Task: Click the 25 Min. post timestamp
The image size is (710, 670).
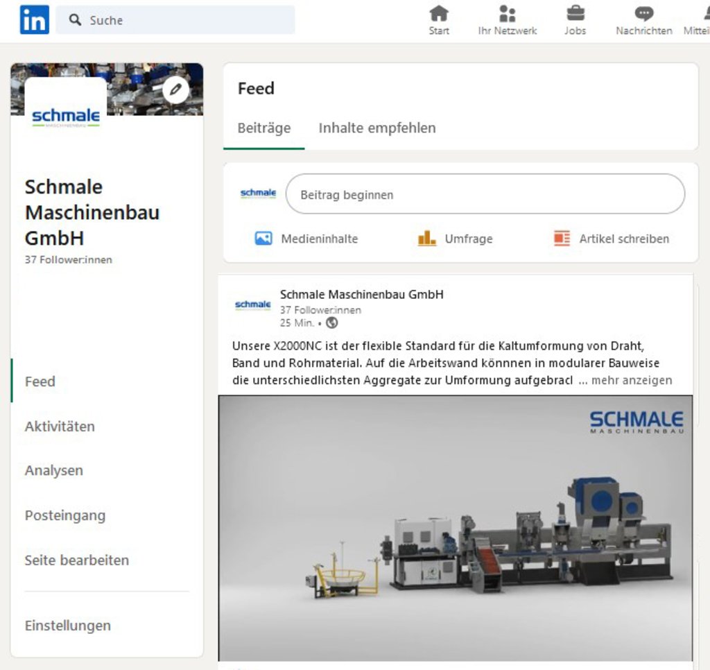Action: point(297,323)
